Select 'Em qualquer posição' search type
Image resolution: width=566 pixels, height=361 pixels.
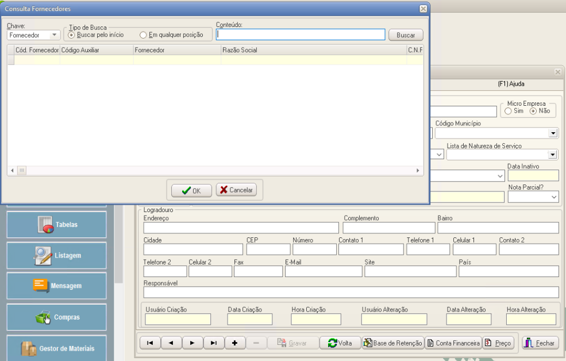pos(143,35)
